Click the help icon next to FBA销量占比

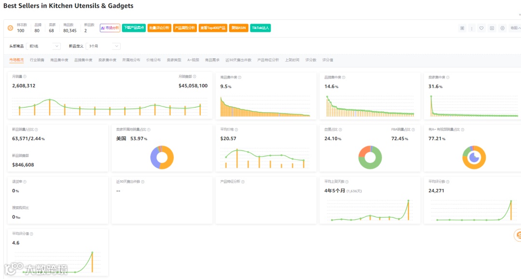point(413,130)
